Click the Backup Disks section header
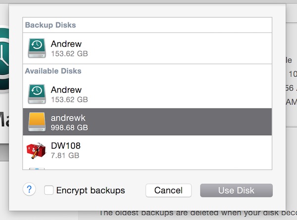 pos(50,25)
